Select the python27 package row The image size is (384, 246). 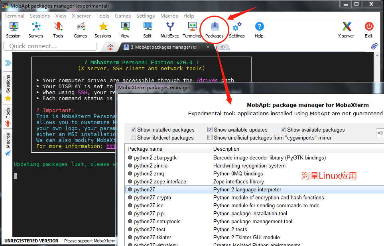(x=254, y=189)
